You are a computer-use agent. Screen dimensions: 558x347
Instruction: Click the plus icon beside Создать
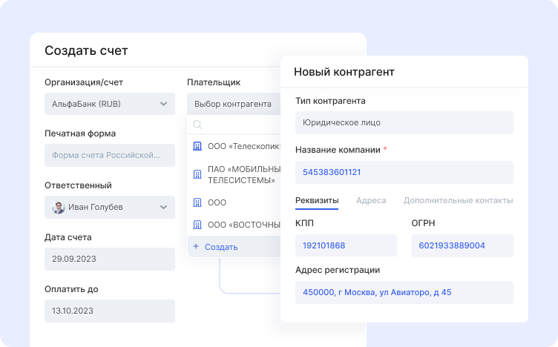coord(196,247)
